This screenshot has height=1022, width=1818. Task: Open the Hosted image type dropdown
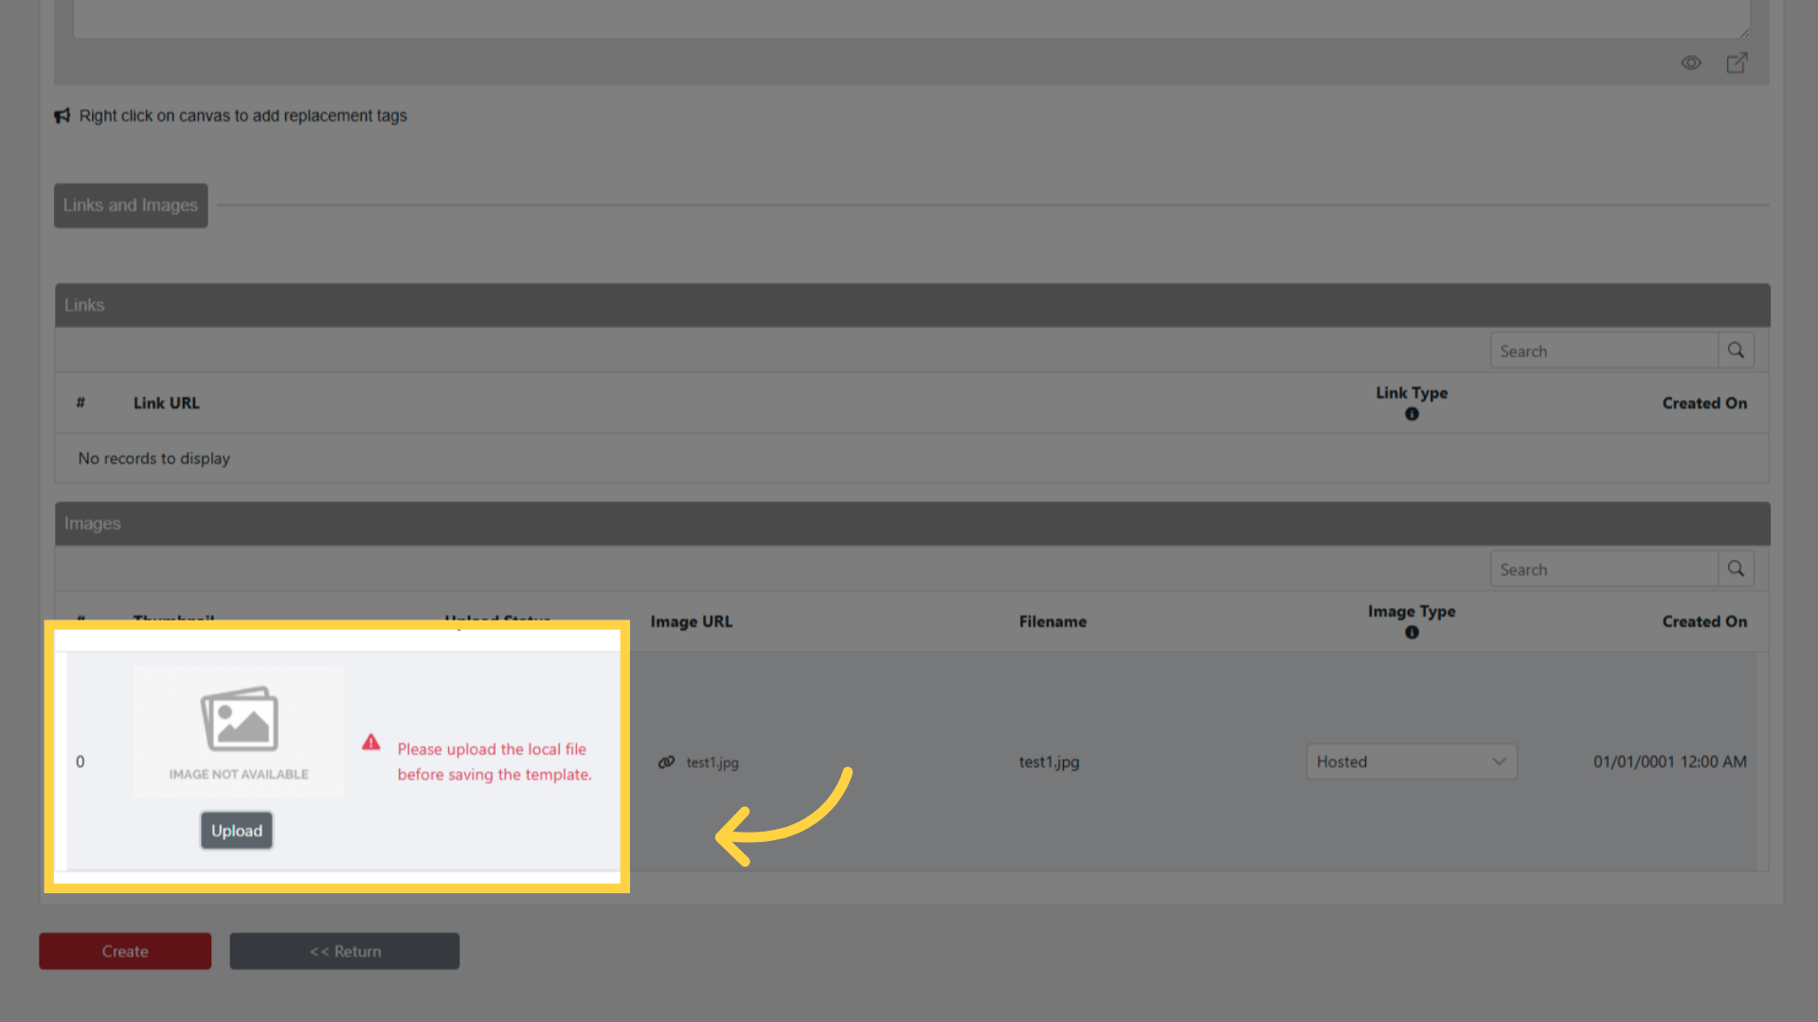click(x=1412, y=762)
